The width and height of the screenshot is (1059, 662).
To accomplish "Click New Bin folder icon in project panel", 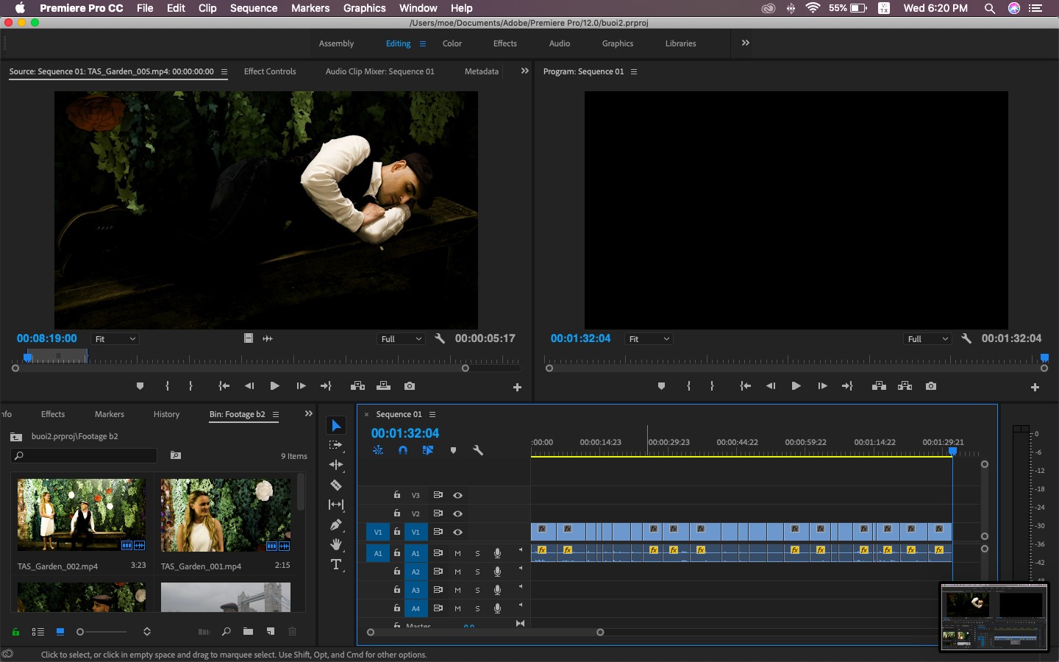I will click(248, 631).
